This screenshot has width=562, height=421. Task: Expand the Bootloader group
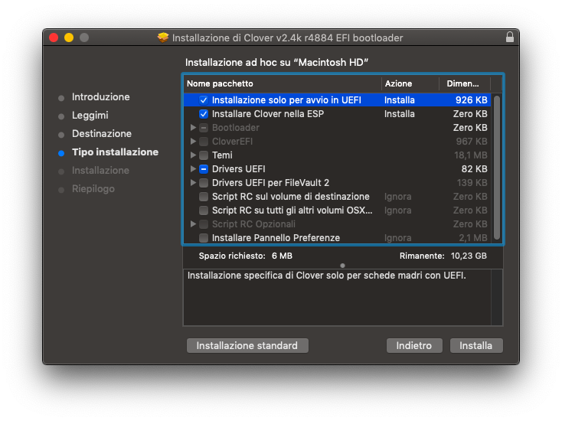pyautogui.click(x=193, y=128)
